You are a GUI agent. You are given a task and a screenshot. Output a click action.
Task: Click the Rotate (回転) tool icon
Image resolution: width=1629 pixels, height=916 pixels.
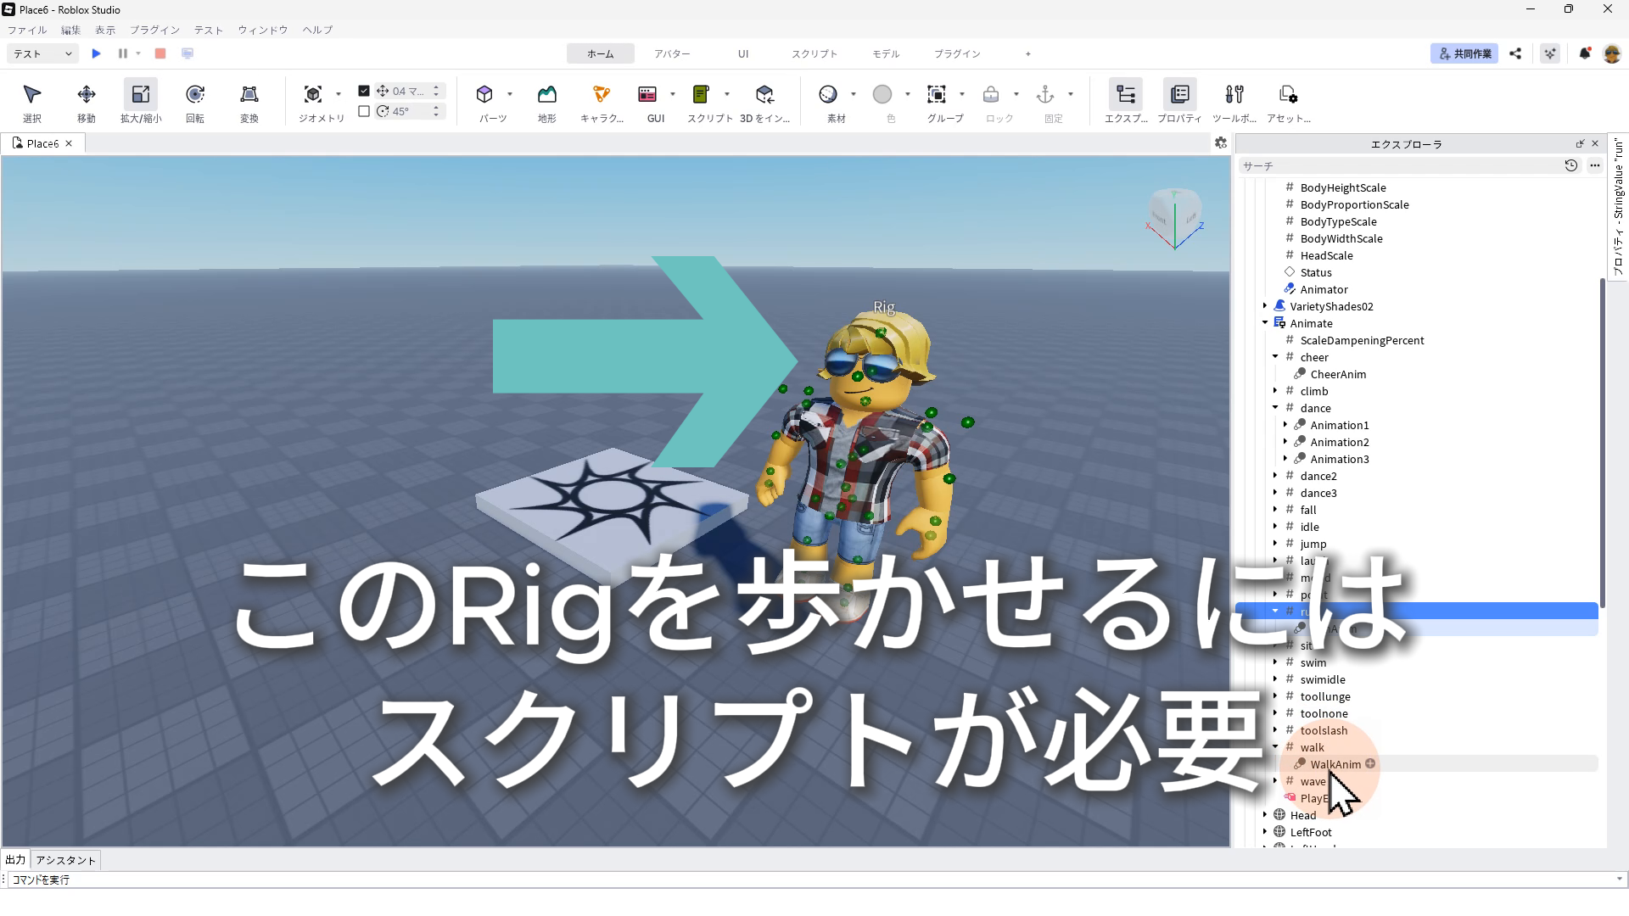pyautogui.click(x=195, y=95)
